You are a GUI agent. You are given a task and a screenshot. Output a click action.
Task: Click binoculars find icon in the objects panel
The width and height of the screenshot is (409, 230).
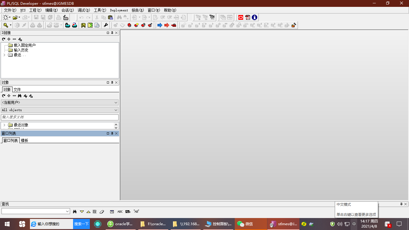pos(20,96)
